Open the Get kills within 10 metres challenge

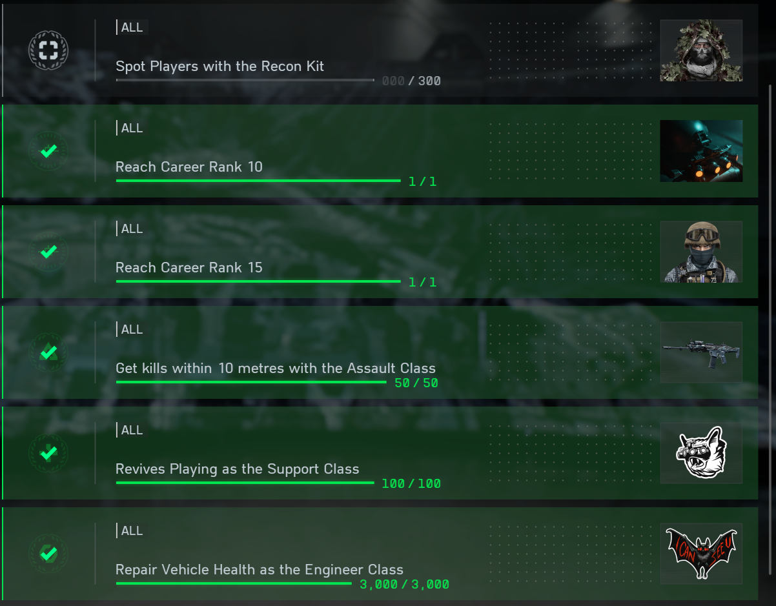(380, 352)
